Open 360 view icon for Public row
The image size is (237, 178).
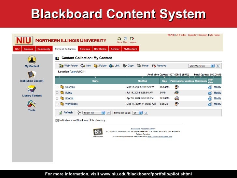(x=210, y=93)
